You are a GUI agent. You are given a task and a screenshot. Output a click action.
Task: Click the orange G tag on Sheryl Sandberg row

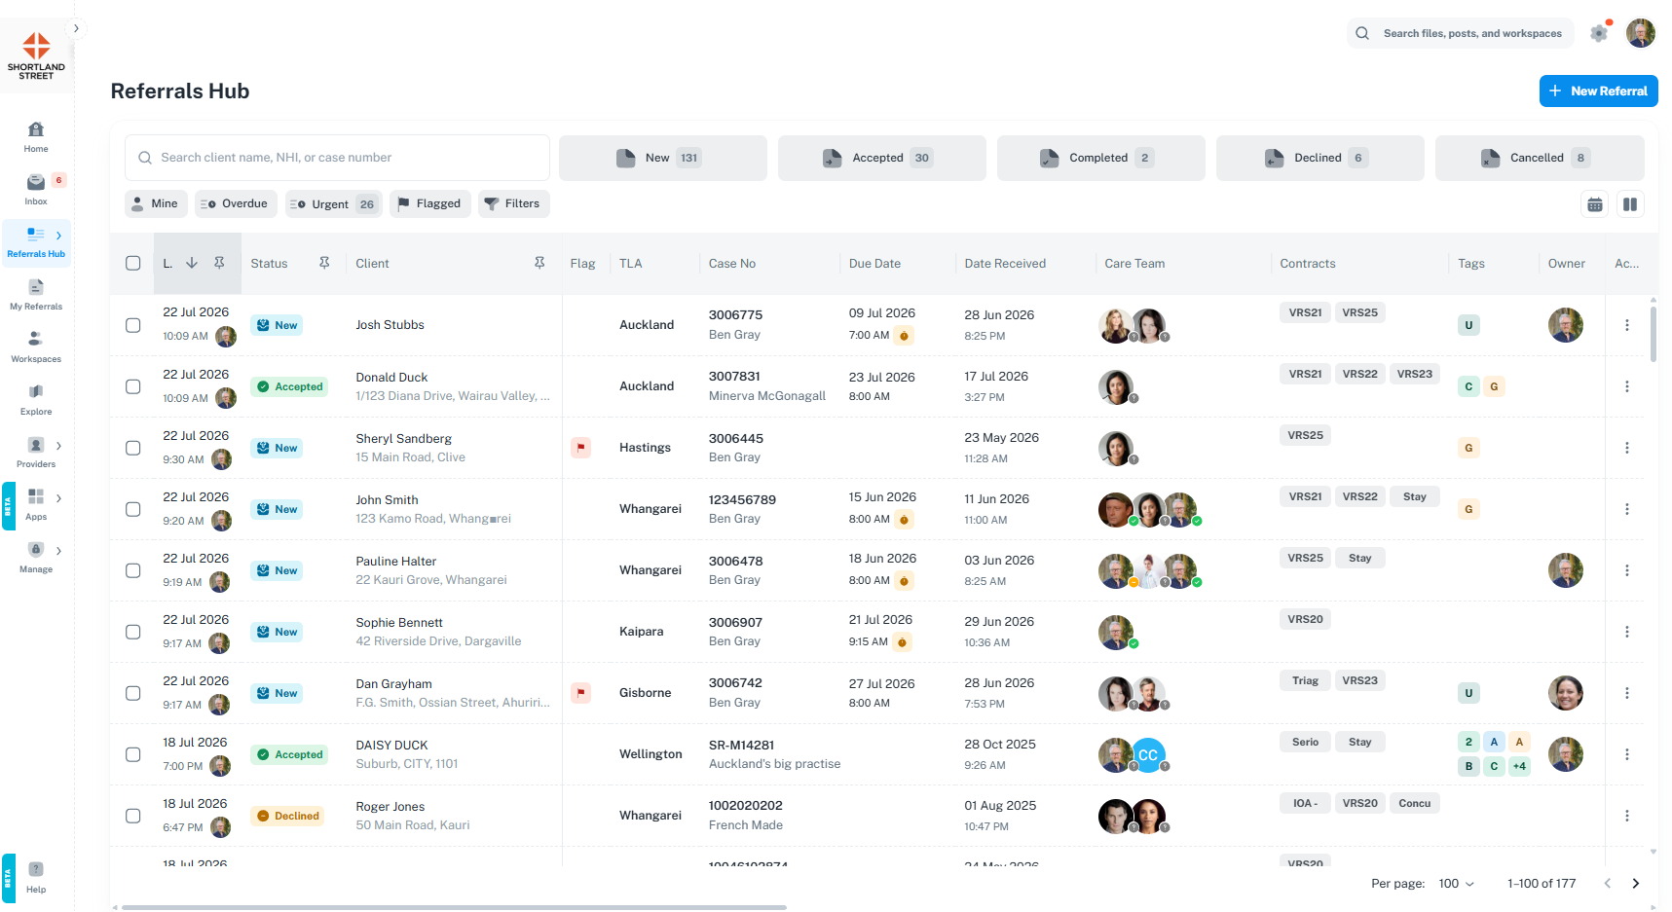(x=1468, y=448)
